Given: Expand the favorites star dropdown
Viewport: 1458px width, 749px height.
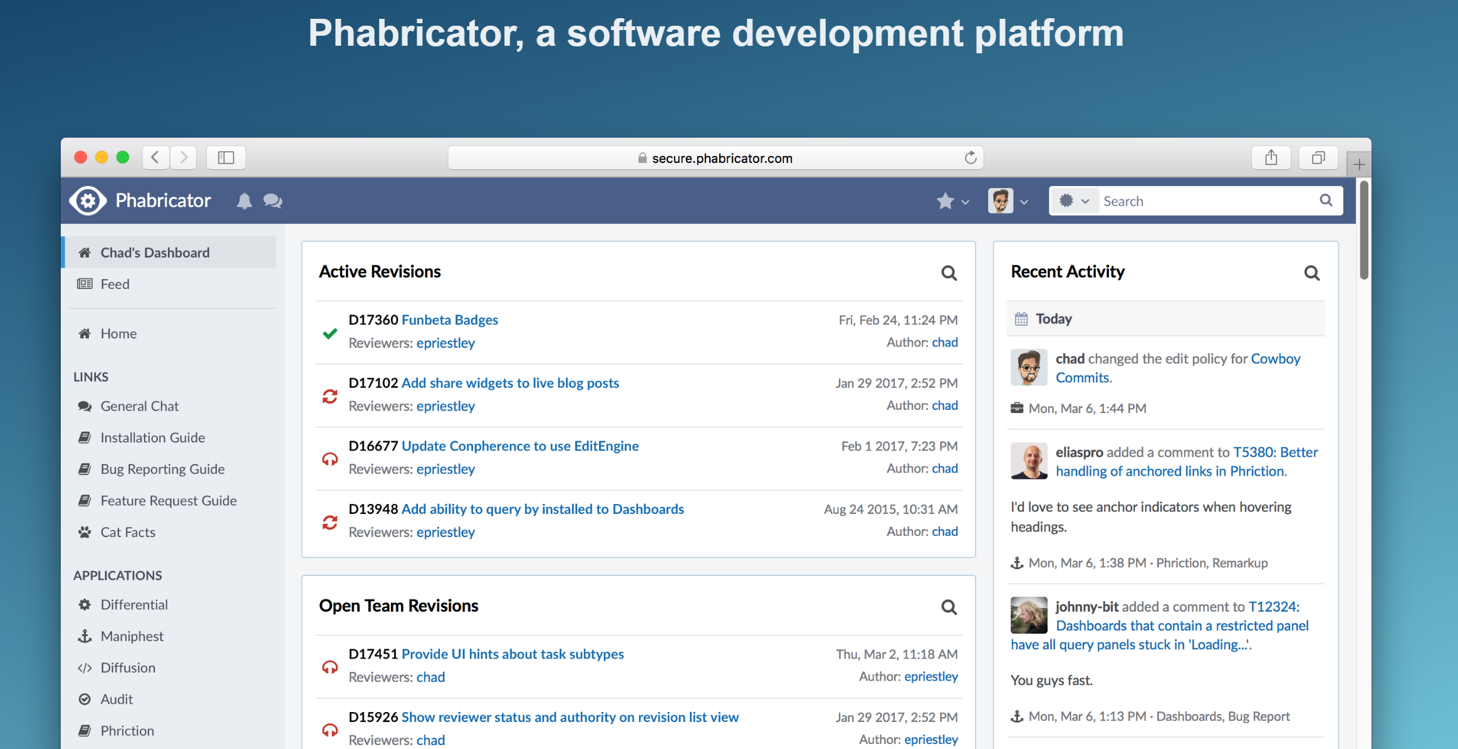Looking at the screenshot, I should pyautogui.click(x=952, y=201).
